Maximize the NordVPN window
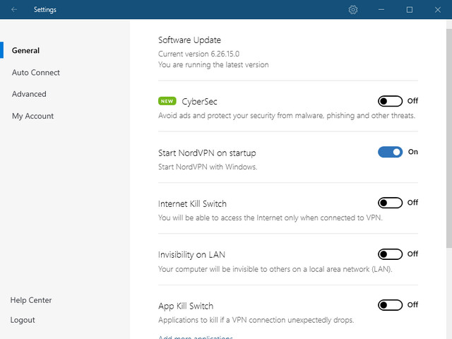Viewport: 452px width, 339px height. point(409,10)
